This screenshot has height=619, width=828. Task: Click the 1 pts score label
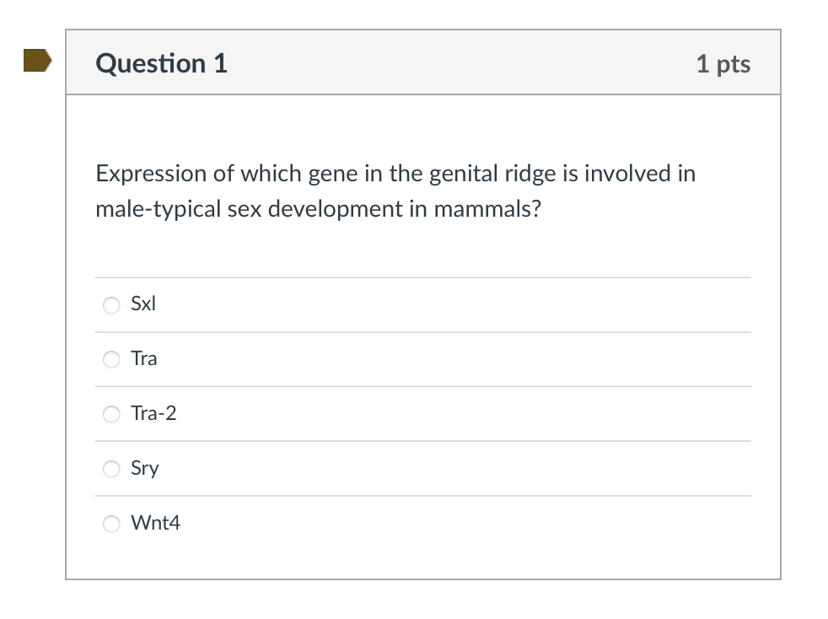723,63
